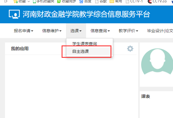
Task: Open the 谷歌 bookmark page icon
Action: coord(97,1)
